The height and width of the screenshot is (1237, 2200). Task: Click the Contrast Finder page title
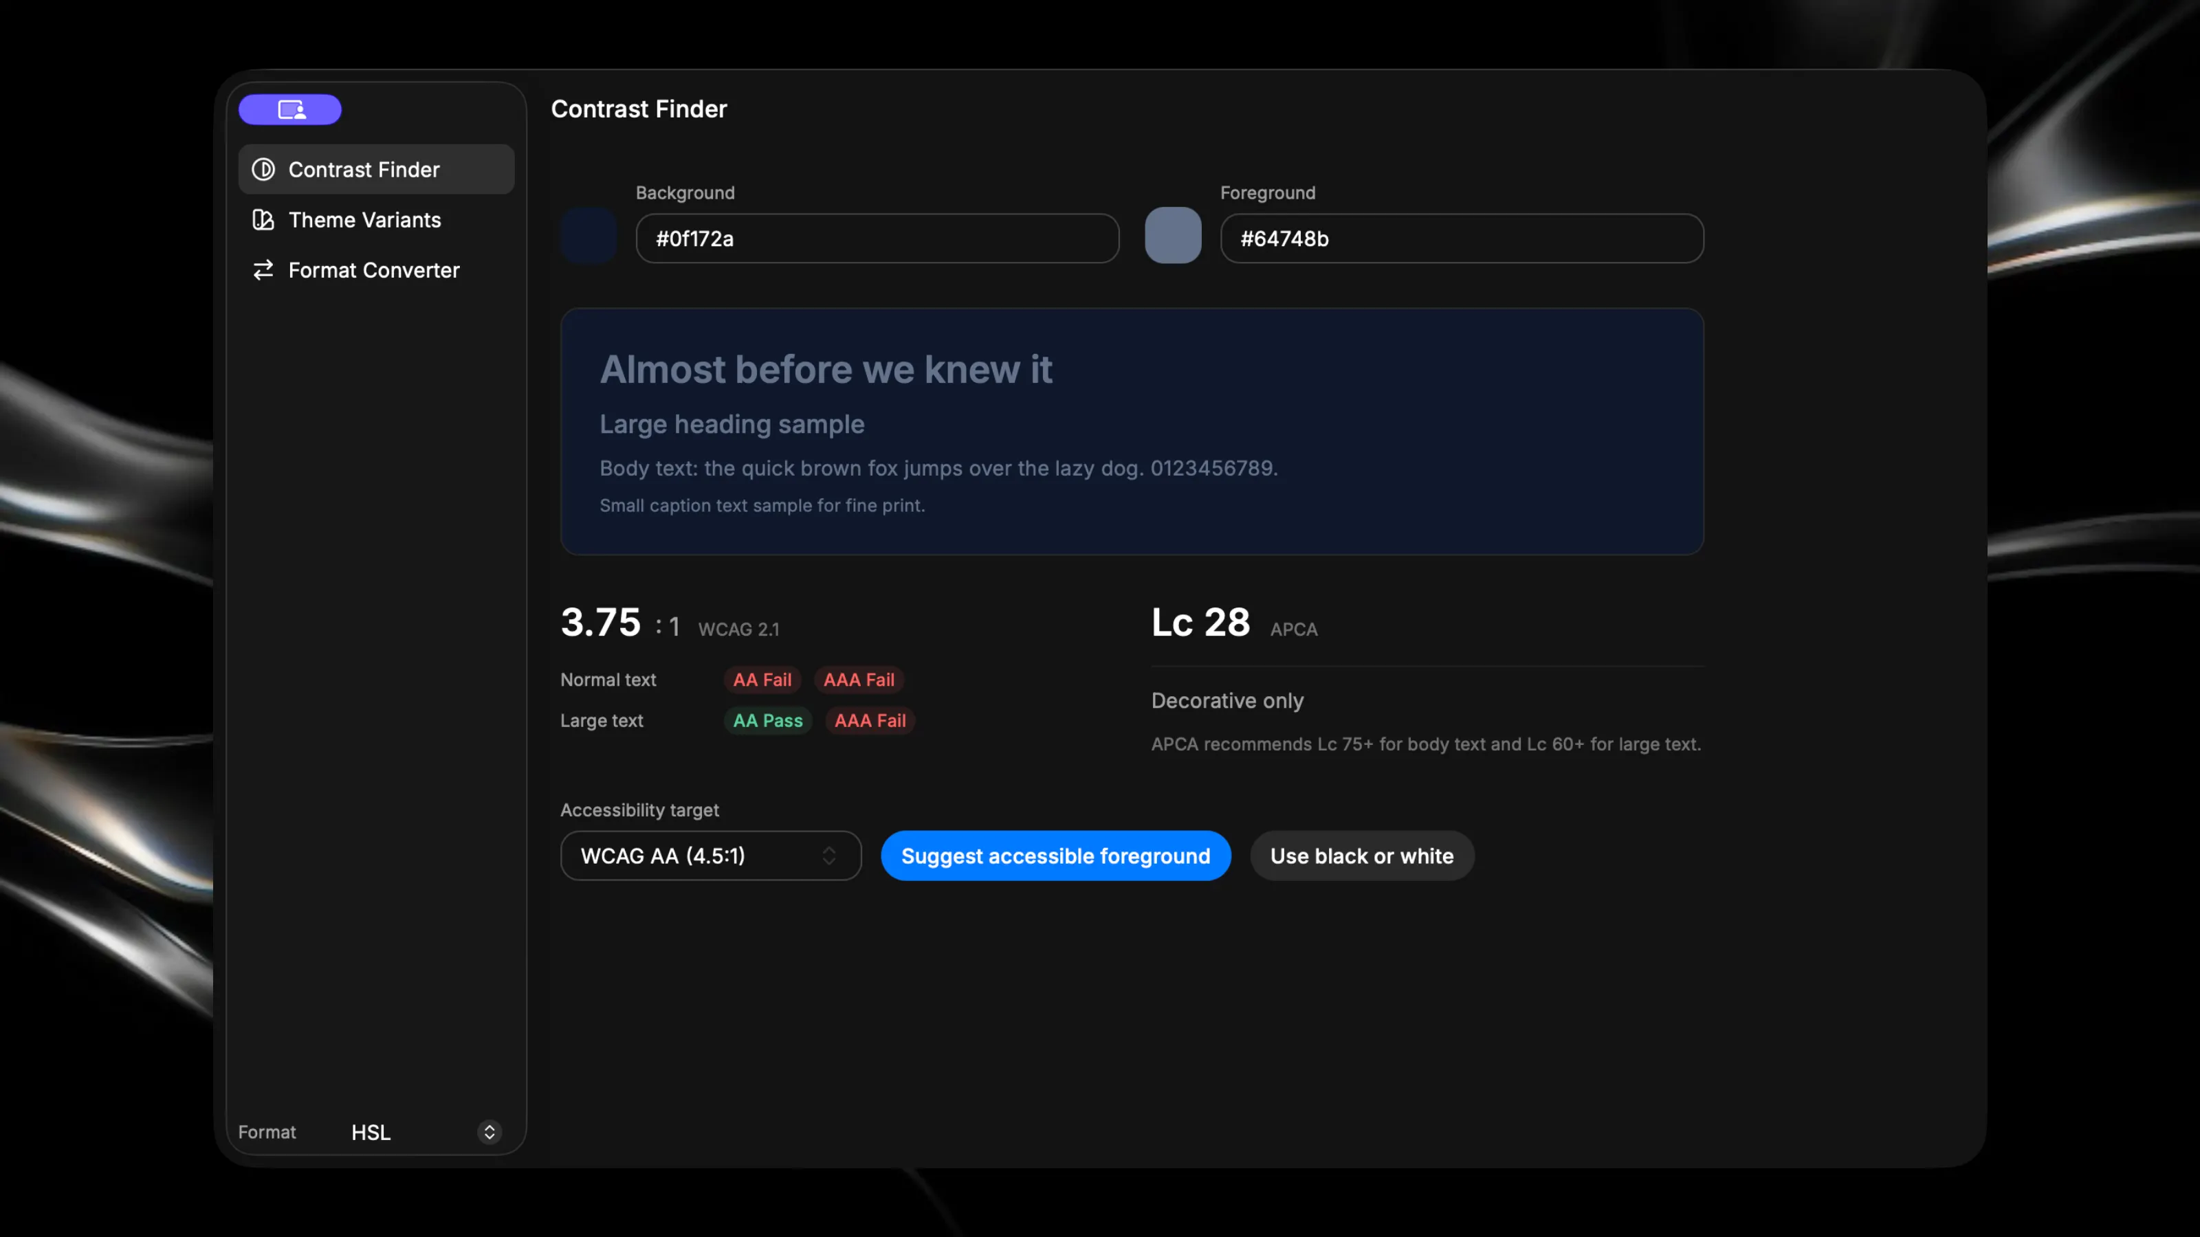click(x=639, y=109)
